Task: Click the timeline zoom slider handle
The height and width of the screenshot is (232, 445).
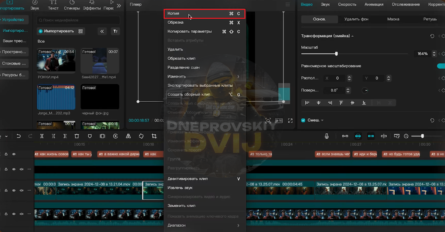Action: (x=422, y=136)
